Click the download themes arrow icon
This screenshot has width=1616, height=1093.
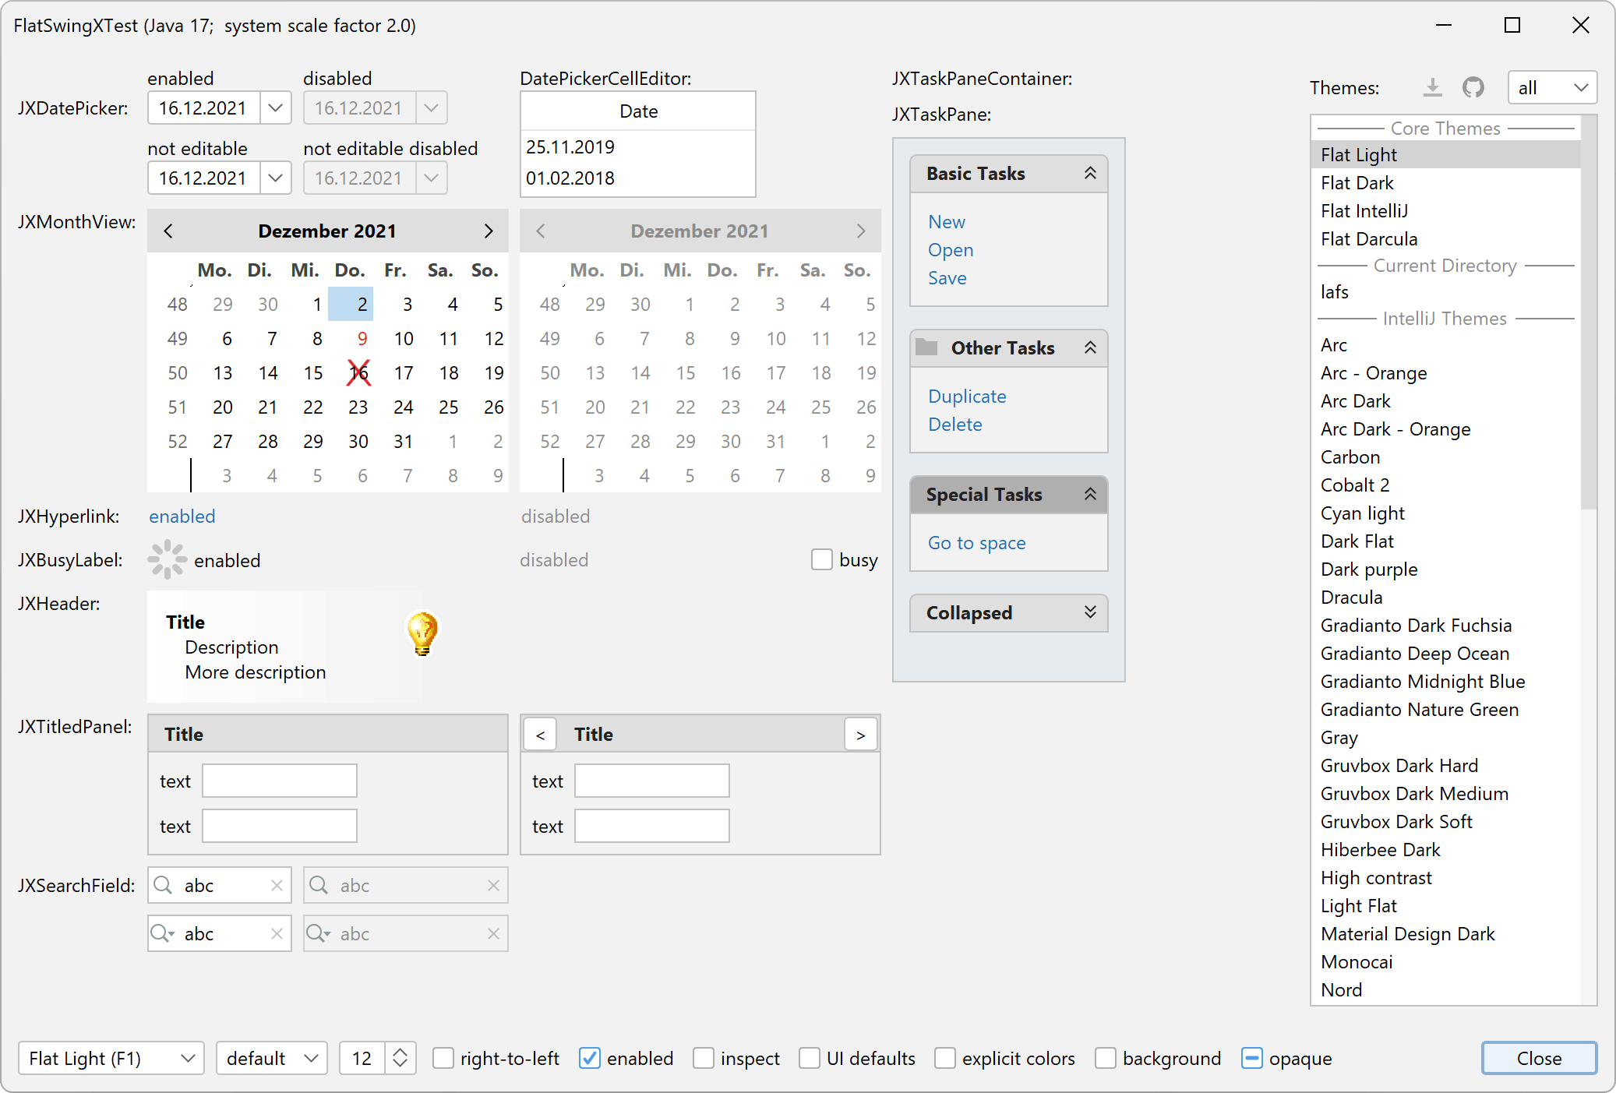point(1432,87)
